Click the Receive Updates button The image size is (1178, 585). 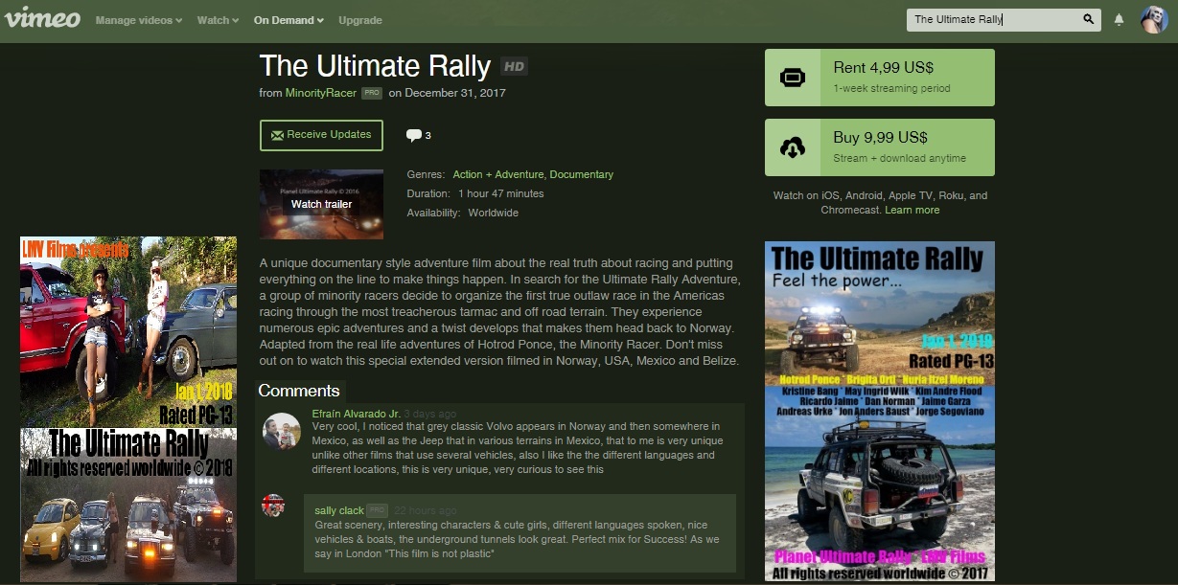pos(321,135)
